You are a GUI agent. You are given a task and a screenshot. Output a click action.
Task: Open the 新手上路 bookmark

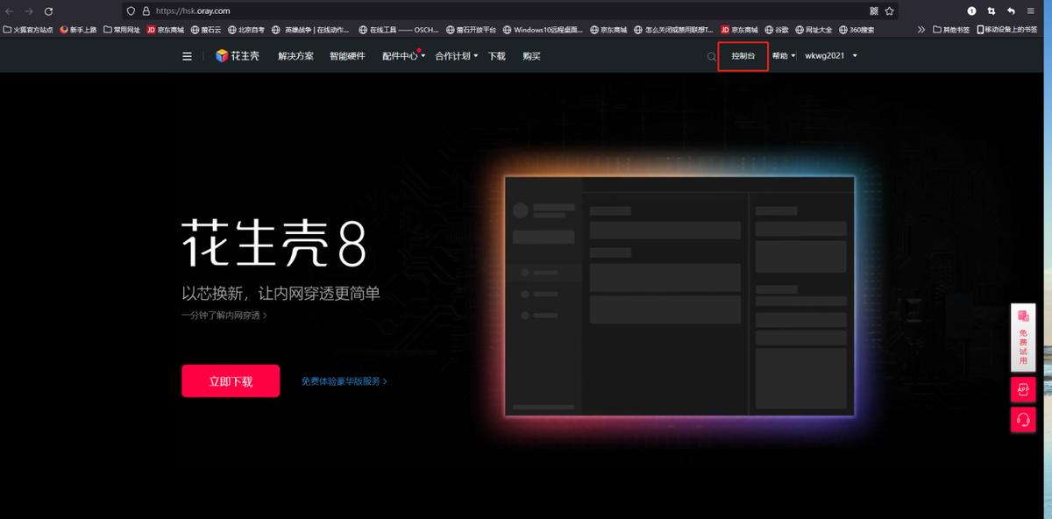(x=78, y=29)
